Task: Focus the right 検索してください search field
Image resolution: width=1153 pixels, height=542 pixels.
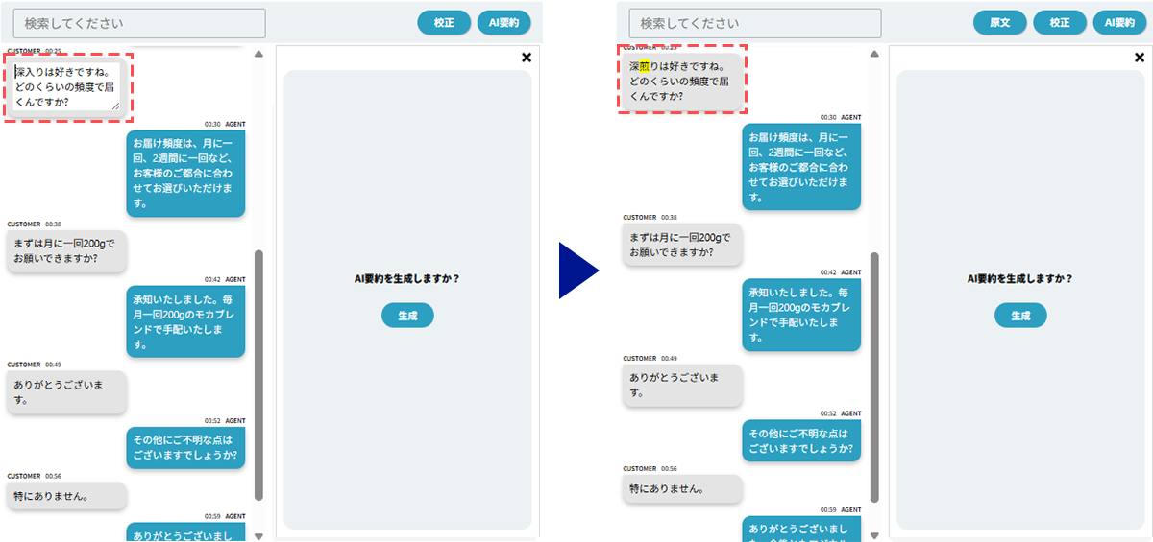Action: (754, 23)
